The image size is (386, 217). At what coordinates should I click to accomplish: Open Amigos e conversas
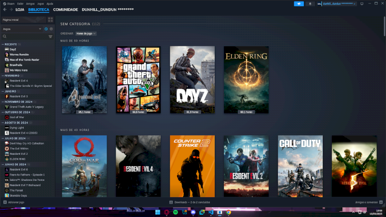point(367,202)
